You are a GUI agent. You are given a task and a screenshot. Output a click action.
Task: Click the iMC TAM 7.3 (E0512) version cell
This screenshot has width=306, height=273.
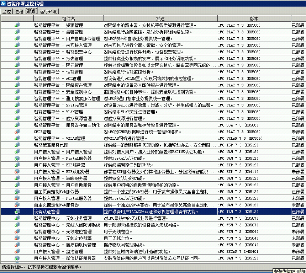(238, 212)
